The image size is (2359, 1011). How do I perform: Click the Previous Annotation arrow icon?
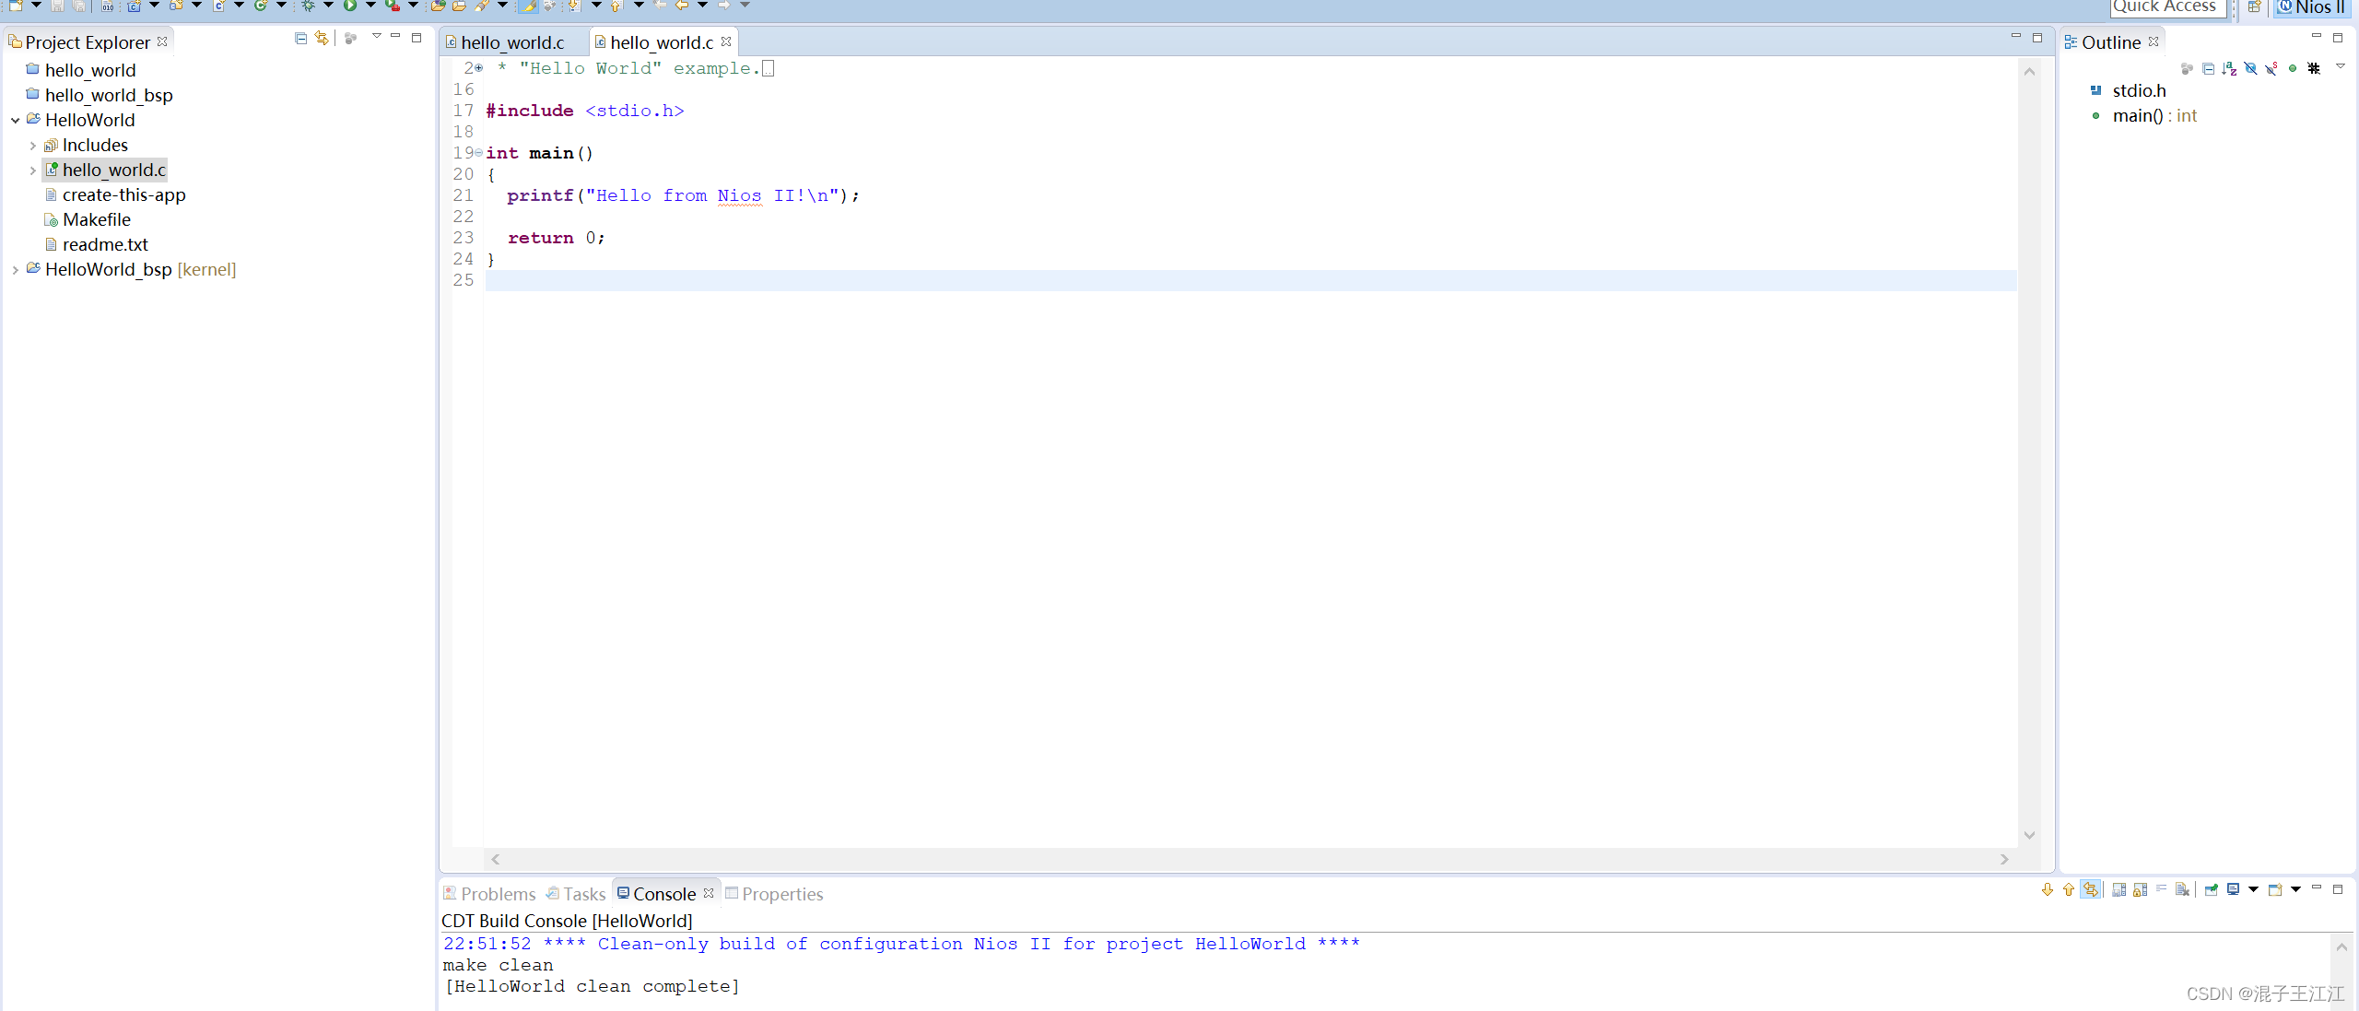tap(616, 6)
